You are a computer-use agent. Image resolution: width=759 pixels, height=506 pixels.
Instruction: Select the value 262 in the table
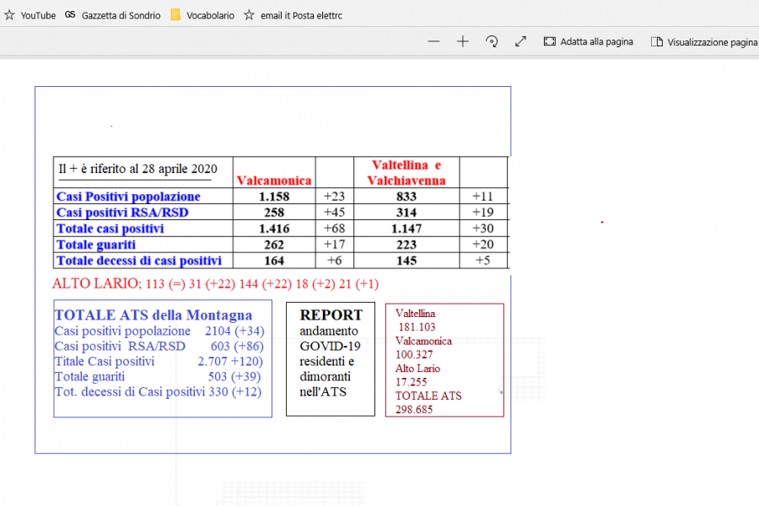click(x=274, y=245)
